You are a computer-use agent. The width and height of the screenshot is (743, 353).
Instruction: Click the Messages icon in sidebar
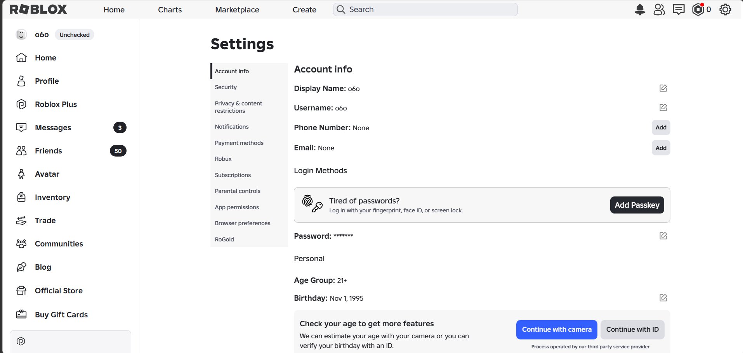click(21, 127)
